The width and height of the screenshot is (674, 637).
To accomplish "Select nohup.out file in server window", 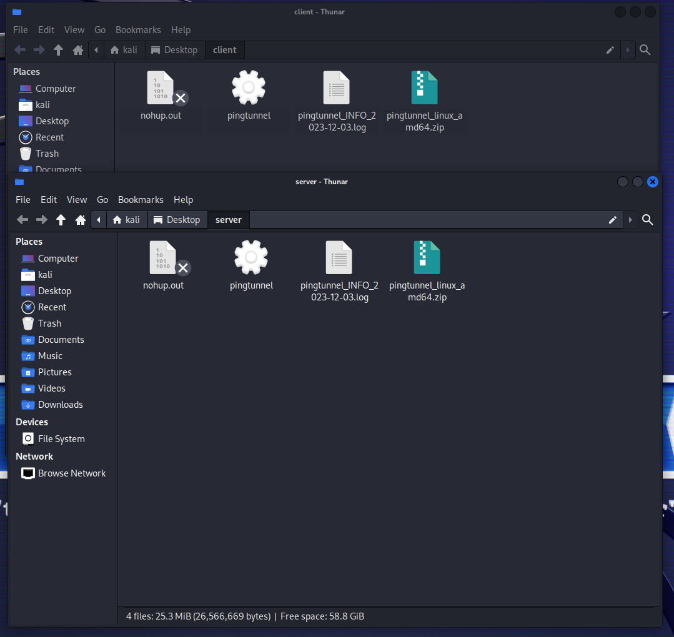I will [x=163, y=265].
